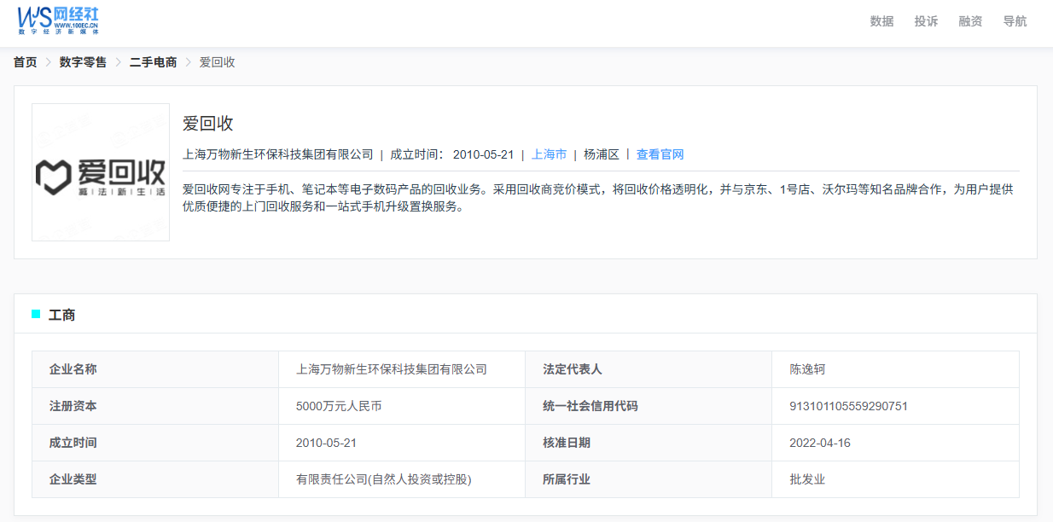Screen dimensions: 1053x522
Task: Click the 网经社 site logo
Action: coord(58,20)
